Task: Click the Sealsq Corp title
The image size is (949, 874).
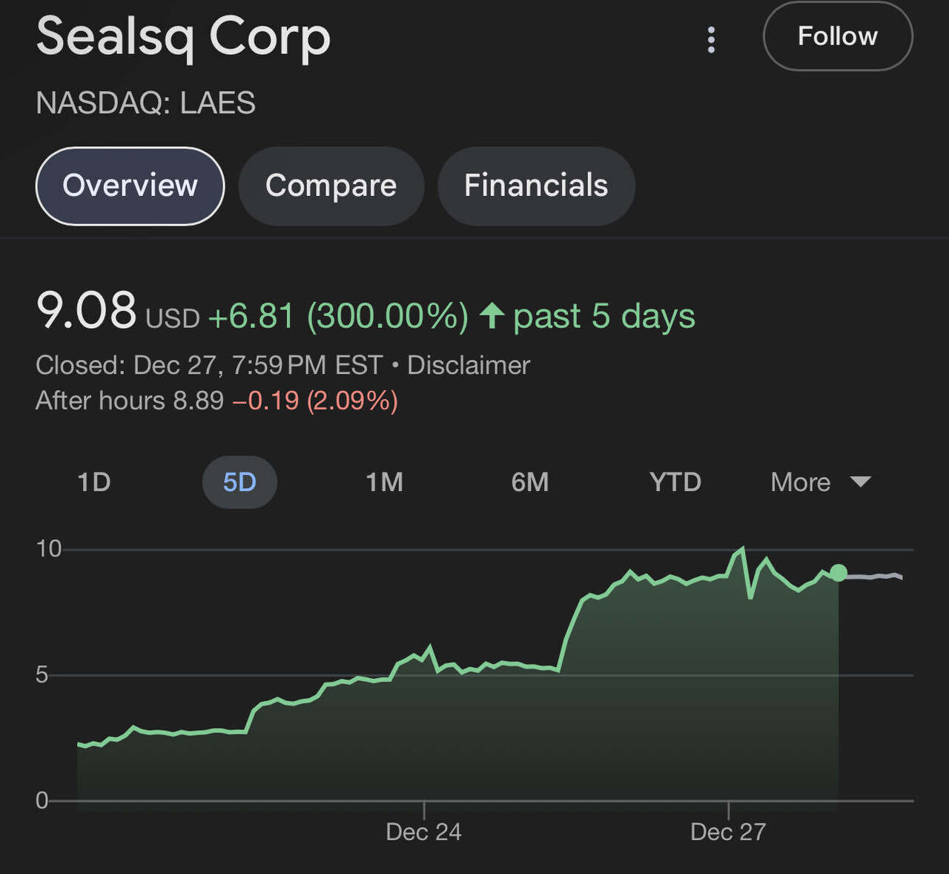Action: [183, 39]
